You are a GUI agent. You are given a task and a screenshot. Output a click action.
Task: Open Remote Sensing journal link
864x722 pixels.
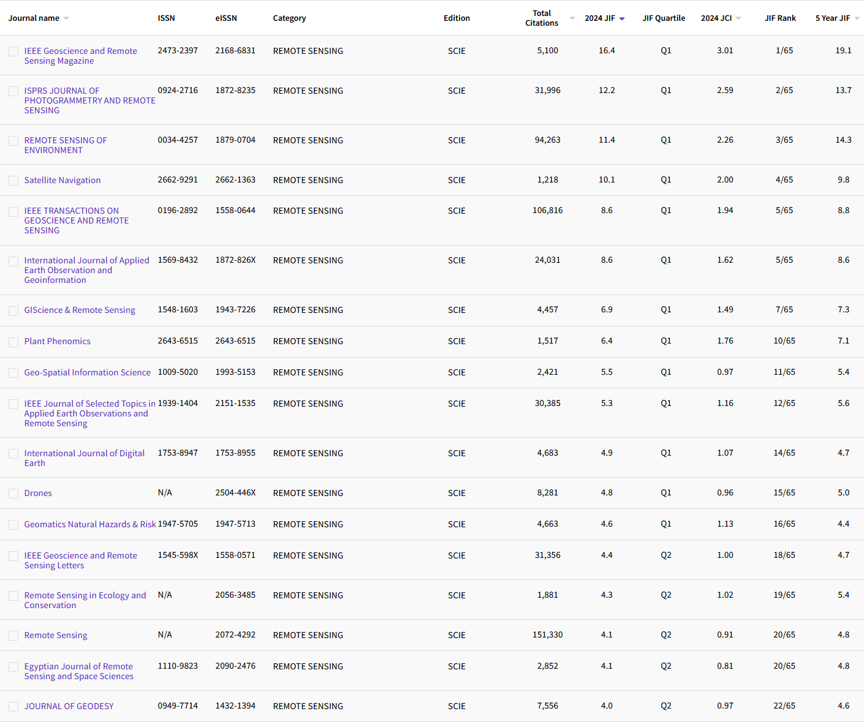point(56,635)
